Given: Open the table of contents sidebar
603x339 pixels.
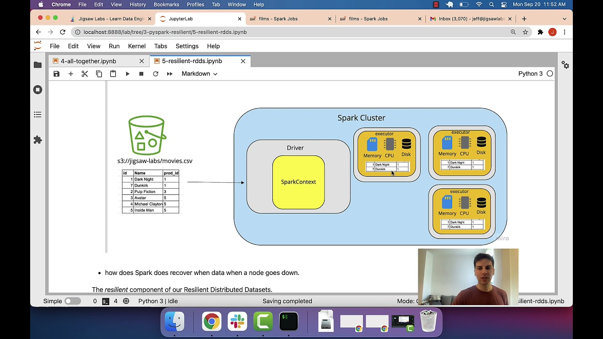Looking at the screenshot, I should point(38,114).
